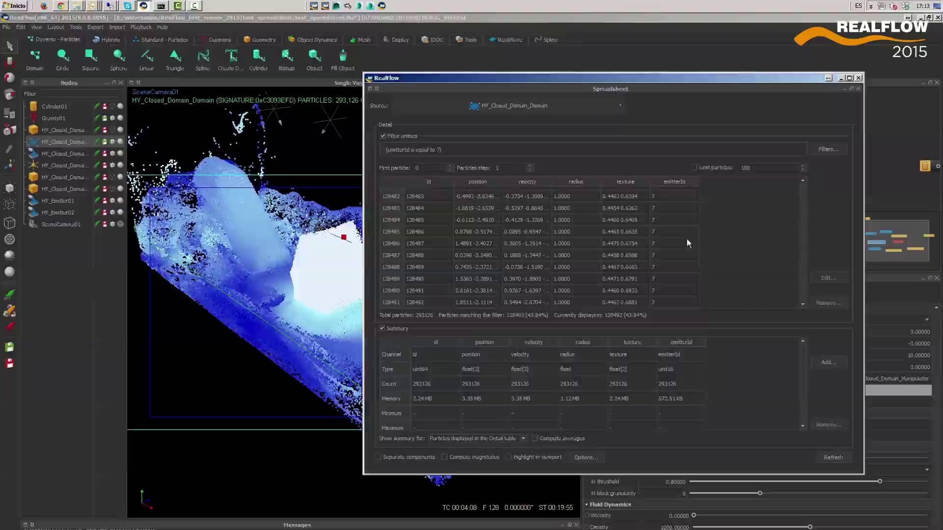Switch to the Daemons toolbar tab
This screenshot has width=943, height=530.
coord(219,40)
